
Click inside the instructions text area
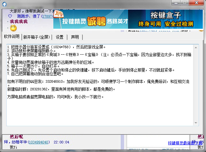pos(100,85)
